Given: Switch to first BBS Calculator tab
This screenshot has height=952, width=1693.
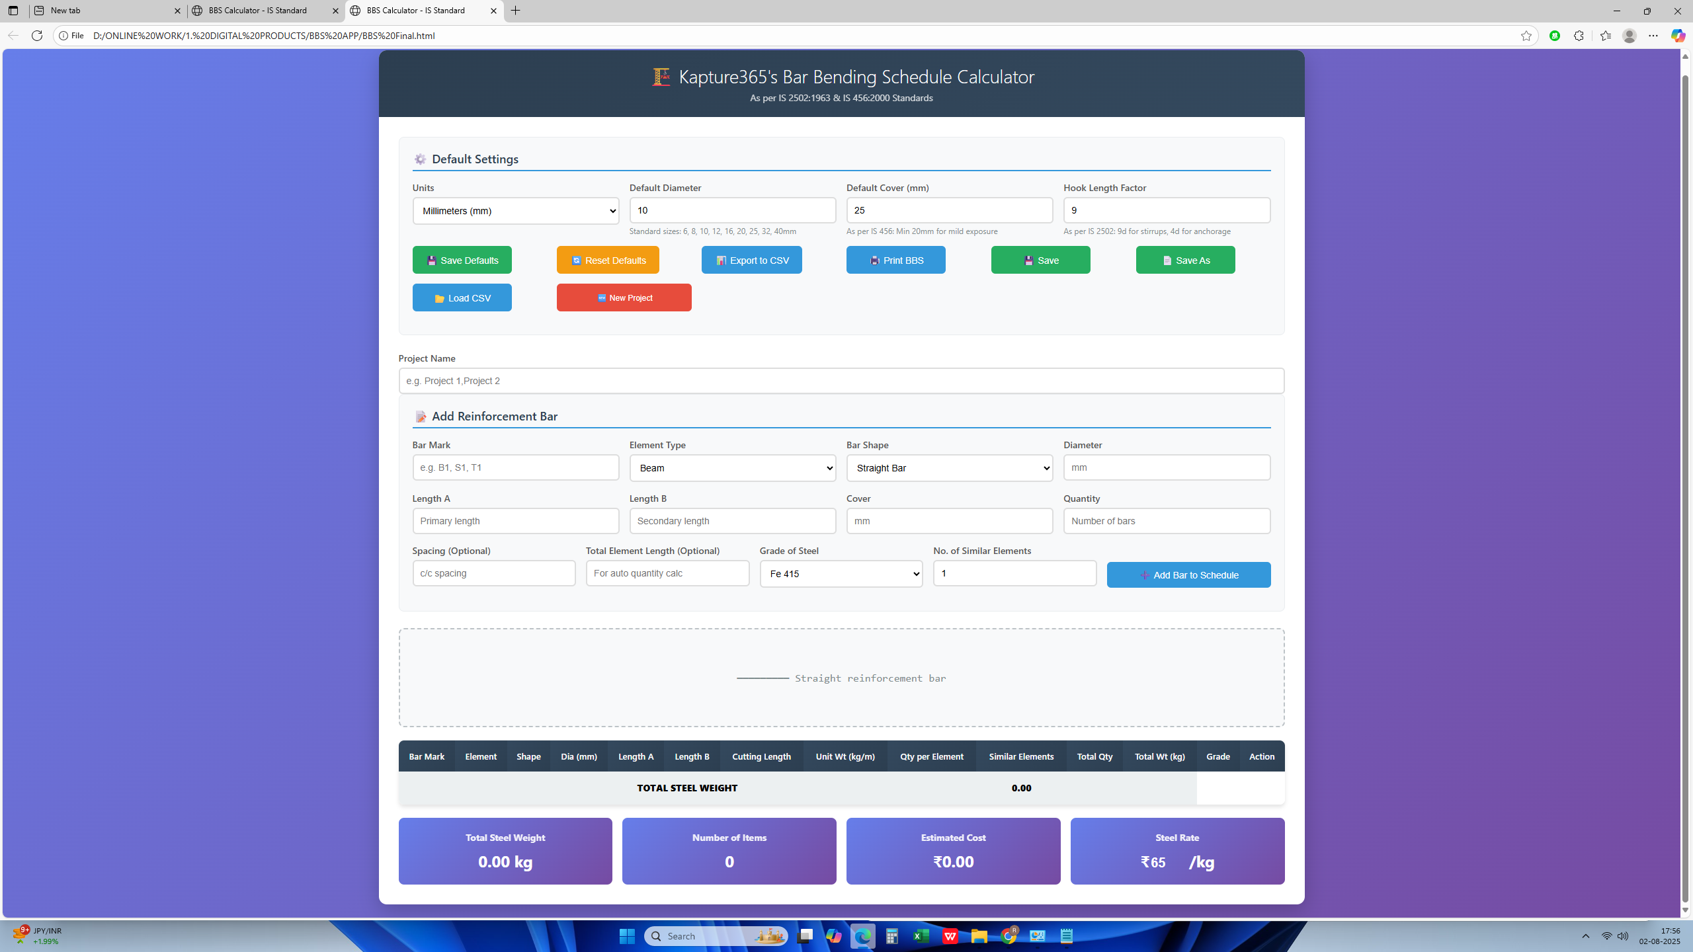Looking at the screenshot, I should 258,11.
